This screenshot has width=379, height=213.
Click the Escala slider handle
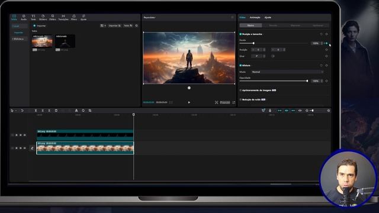coord(253,43)
